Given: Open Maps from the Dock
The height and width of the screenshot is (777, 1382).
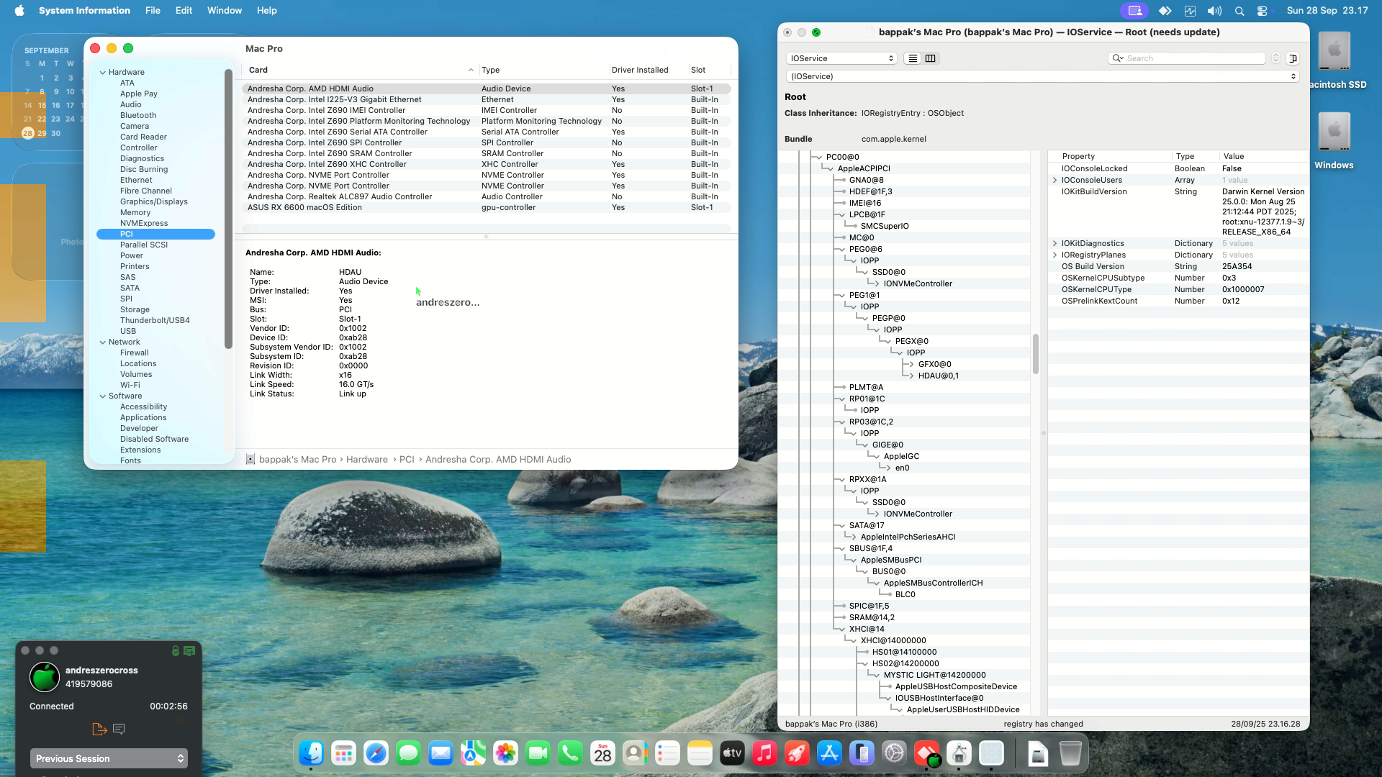Looking at the screenshot, I should (x=473, y=753).
